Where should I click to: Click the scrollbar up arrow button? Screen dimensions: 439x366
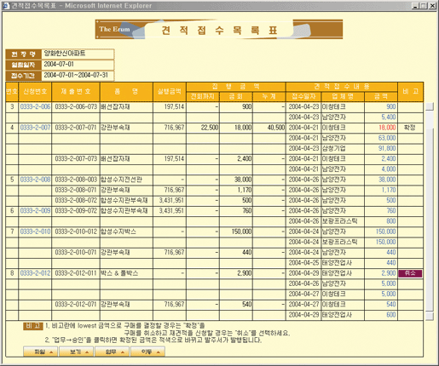click(x=430, y=106)
